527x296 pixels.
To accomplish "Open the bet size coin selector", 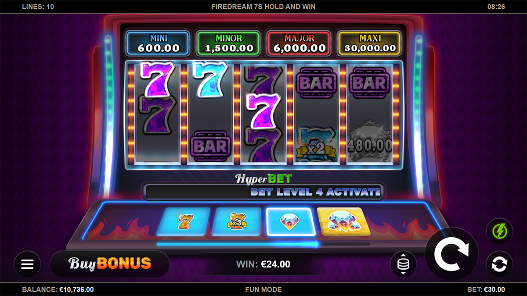I will (403, 264).
